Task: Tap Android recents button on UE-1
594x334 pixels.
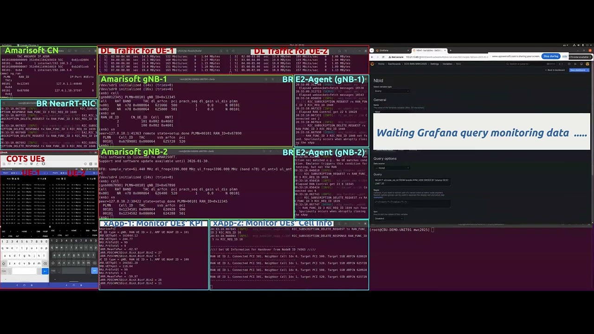Action: [32, 285]
